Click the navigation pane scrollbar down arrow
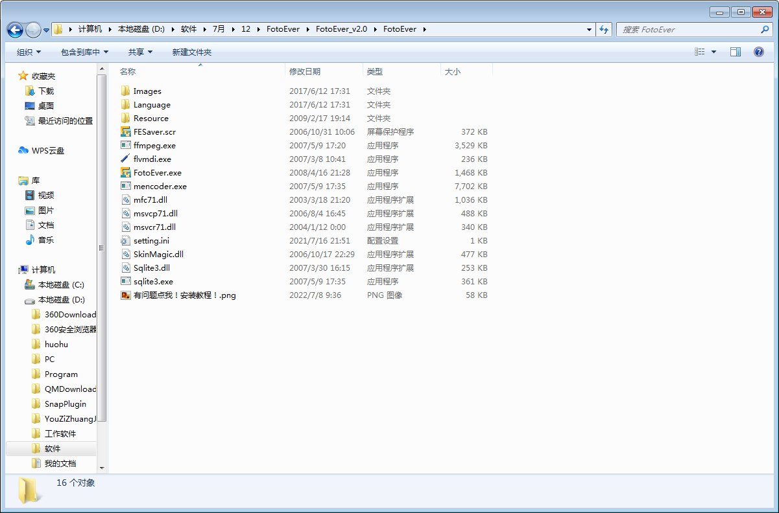This screenshot has width=779, height=513. tap(102, 467)
